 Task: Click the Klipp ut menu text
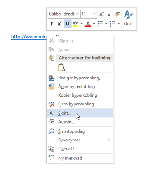[66, 41]
